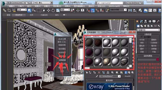Open the 3ds Max application menu logo

tap(4, 4)
